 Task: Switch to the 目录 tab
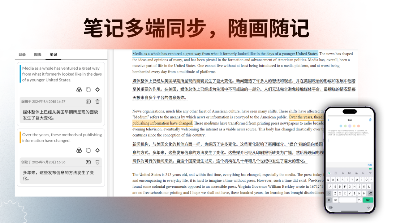point(22,54)
